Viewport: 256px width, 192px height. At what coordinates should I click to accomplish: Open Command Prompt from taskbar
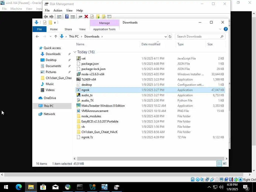(x=80, y=187)
